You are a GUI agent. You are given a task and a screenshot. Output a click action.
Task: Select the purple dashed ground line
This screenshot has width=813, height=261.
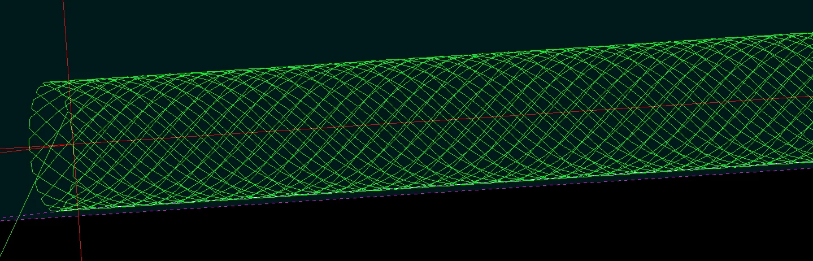click(407, 193)
